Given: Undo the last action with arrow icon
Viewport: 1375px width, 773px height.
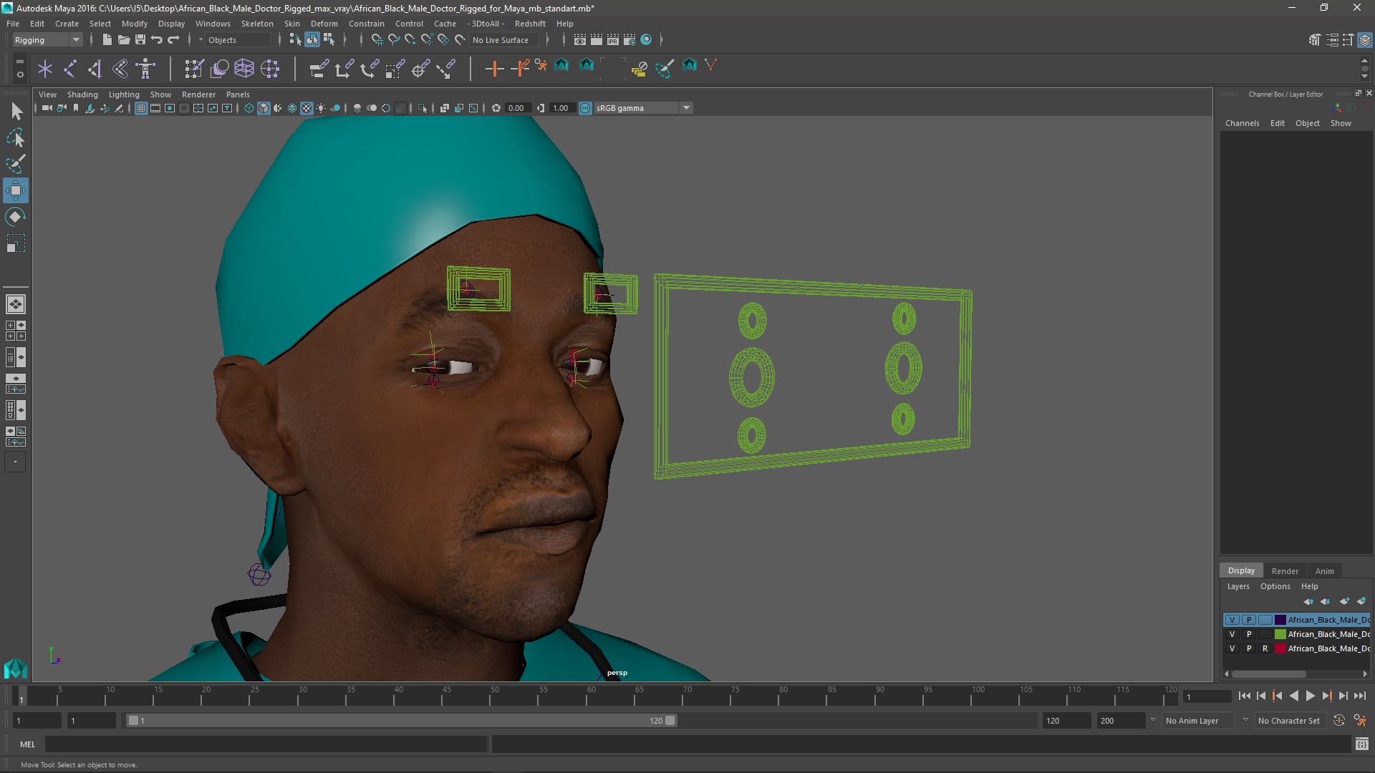Looking at the screenshot, I should click(x=157, y=40).
